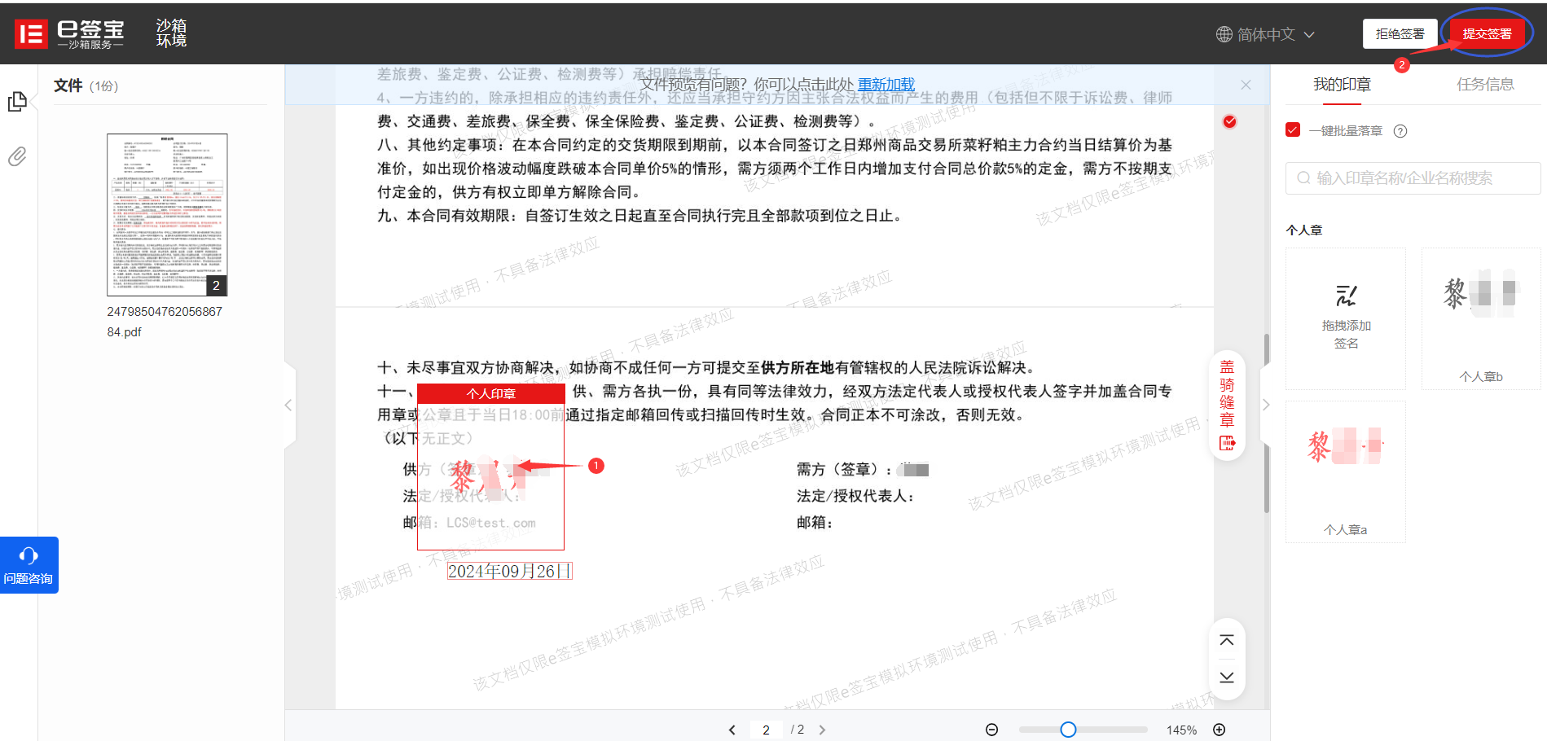Go to next page arrow
The width and height of the screenshot is (1547, 741).
click(x=823, y=730)
